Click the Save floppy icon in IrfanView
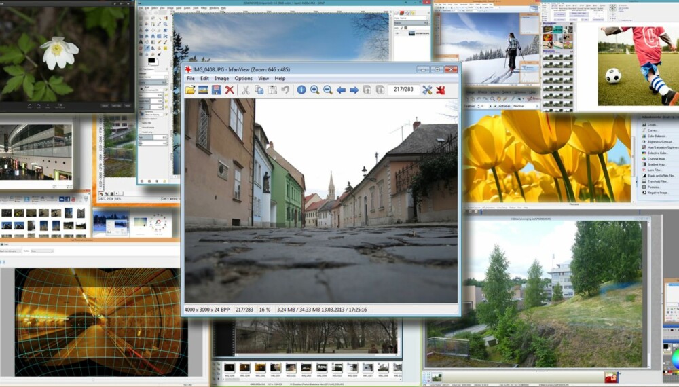Screen dimensions: 679x387 (216, 90)
